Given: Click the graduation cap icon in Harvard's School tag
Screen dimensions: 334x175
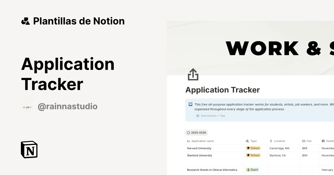Looking at the screenshot, I should pyautogui.click(x=248, y=148).
